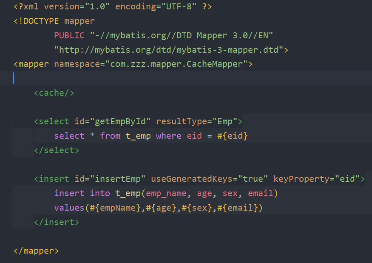Screen dimensions: 372x263
Task: Click the #{age} placeholder
Action: coord(161,208)
